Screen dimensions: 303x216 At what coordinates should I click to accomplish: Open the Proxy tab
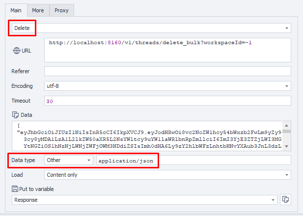tap(61, 10)
